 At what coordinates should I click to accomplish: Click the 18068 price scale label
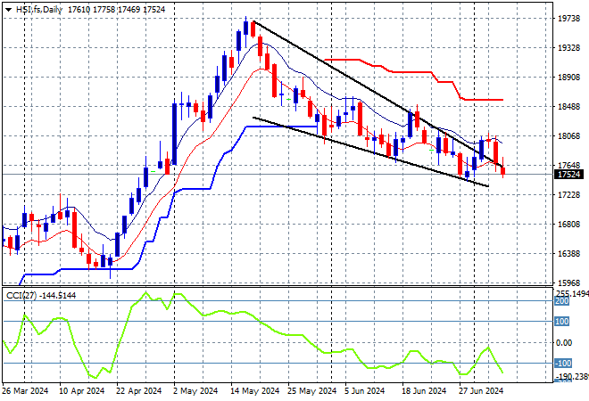click(569, 135)
